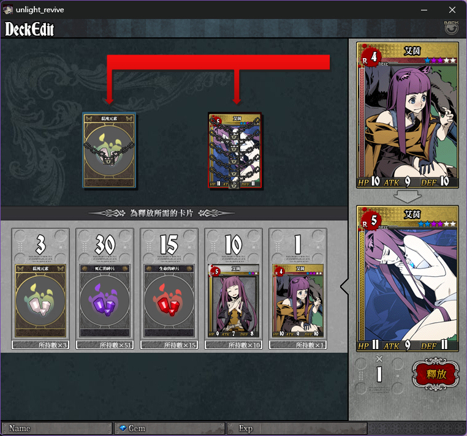467x436 pixels.
Task: Select the chained level 5 艾茵 card
Action: click(x=235, y=150)
